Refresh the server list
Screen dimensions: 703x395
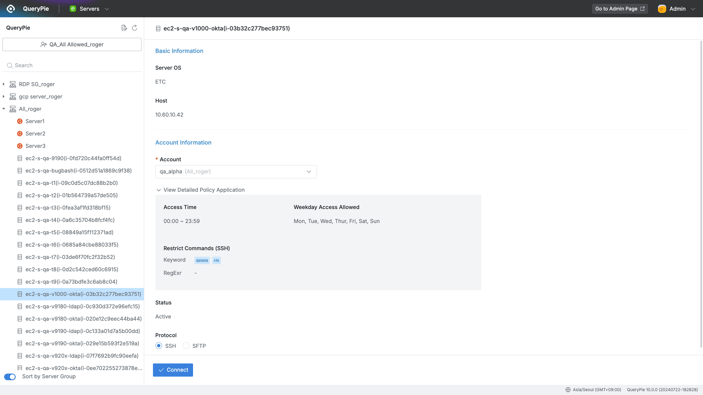coord(134,28)
